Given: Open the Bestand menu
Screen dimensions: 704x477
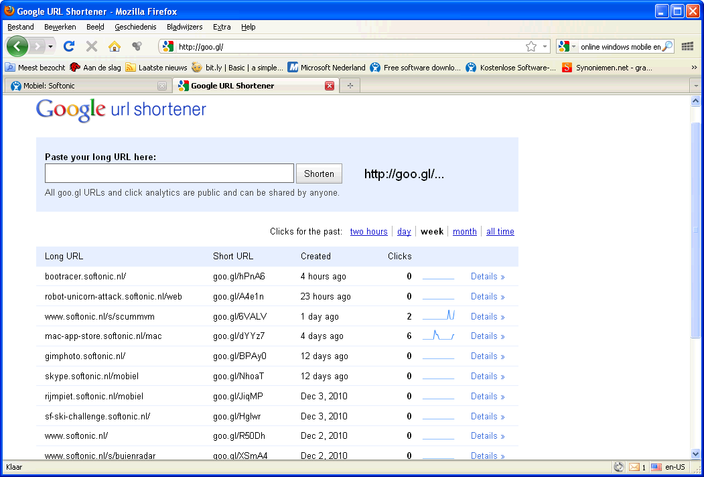Looking at the screenshot, I should tap(21, 27).
